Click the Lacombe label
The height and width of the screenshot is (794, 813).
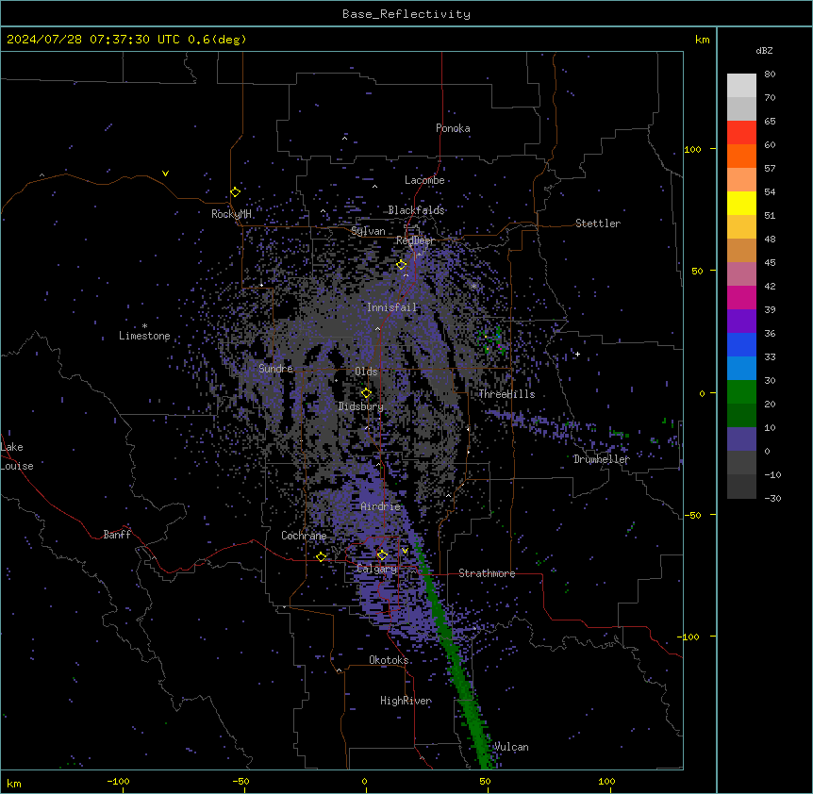pos(424,180)
